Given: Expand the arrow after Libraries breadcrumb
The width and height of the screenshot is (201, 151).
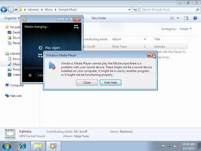Looking at the screenshot, I should click(42, 10).
